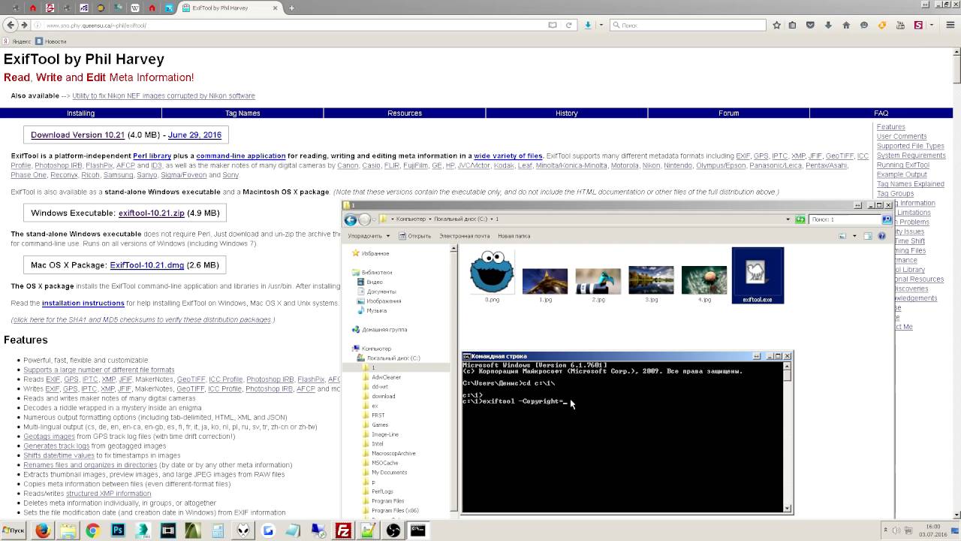Viewport: 961px width, 541px height.
Task: Open FileZilla from the taskbar
Action: pyautogui.click(x=343, y=530)
